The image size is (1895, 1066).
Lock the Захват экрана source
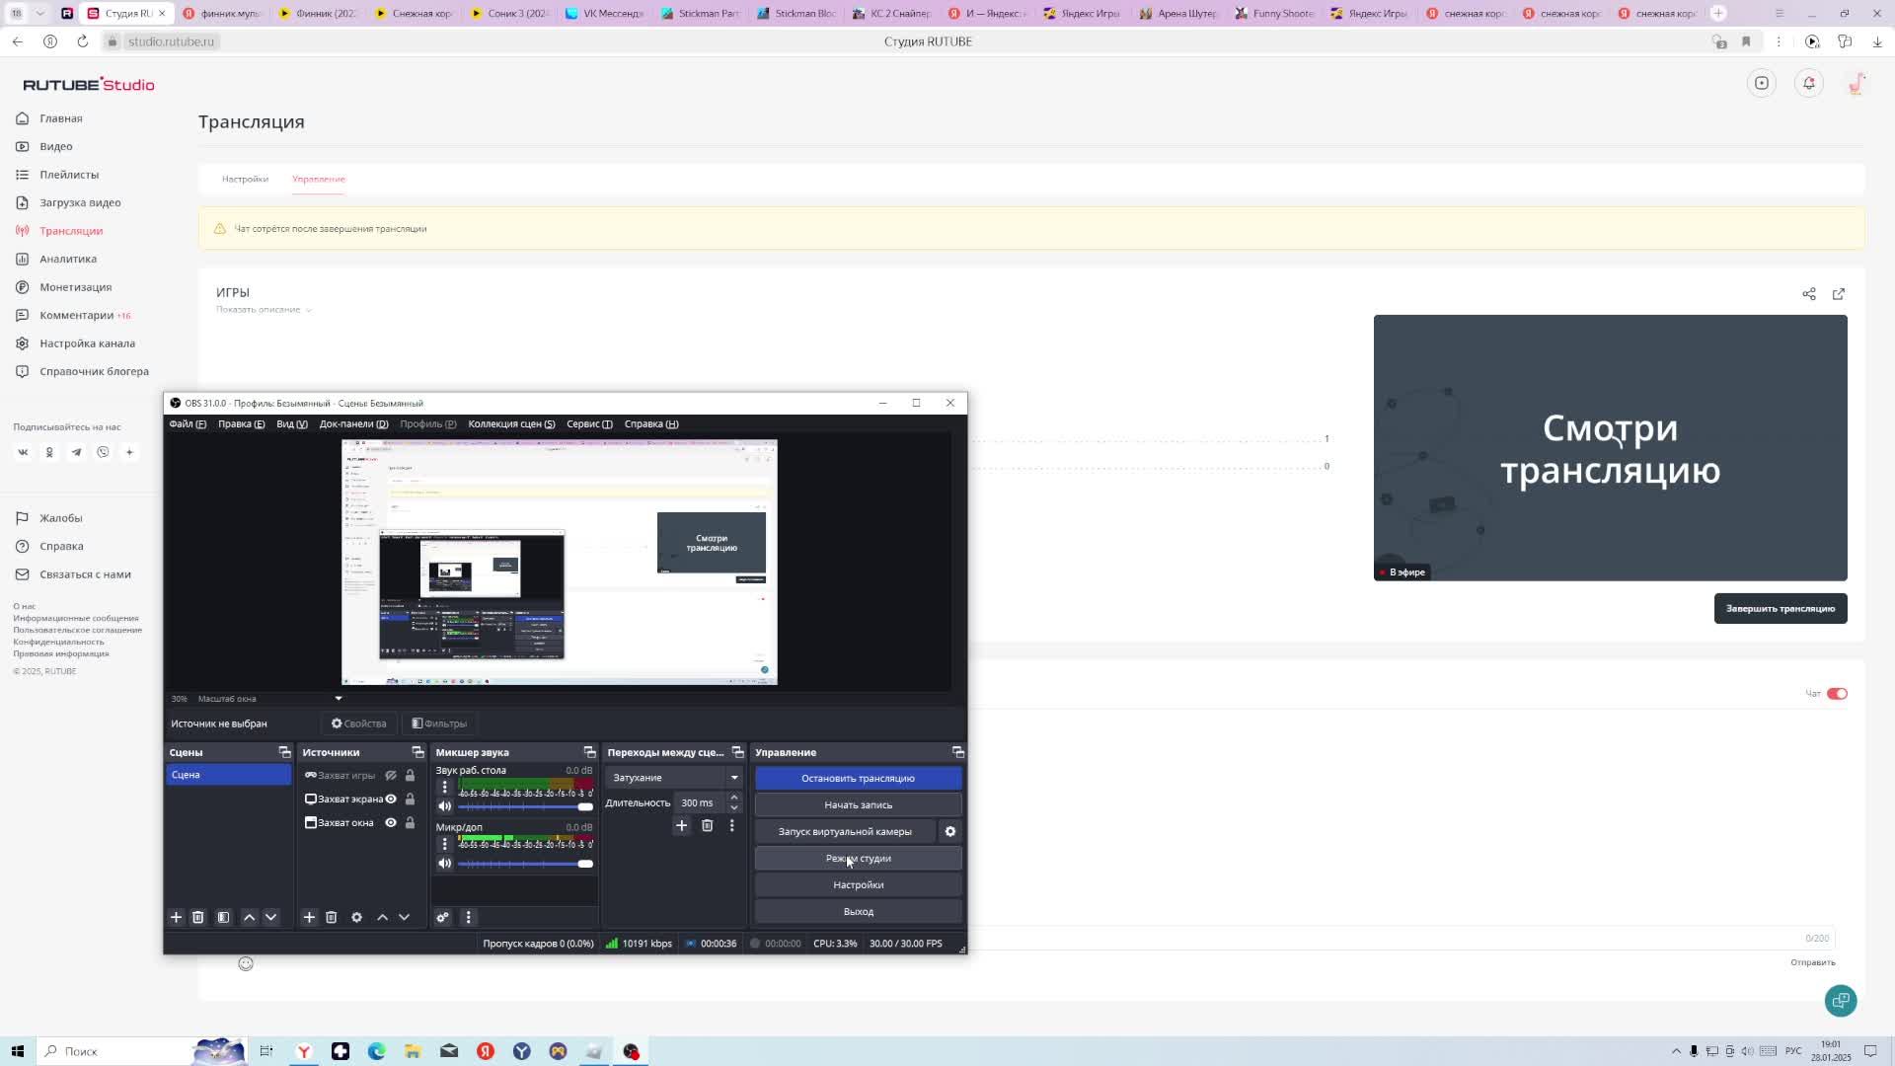411,799
